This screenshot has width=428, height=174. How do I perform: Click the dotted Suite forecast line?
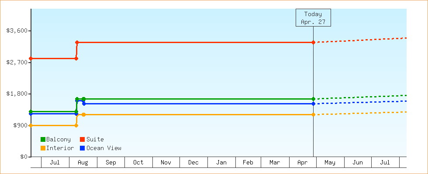pos(360,40)
